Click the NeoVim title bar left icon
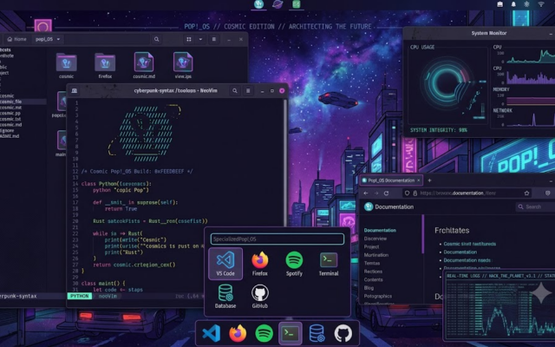Viewport: 555px width, 347px height. coord(75,91)
